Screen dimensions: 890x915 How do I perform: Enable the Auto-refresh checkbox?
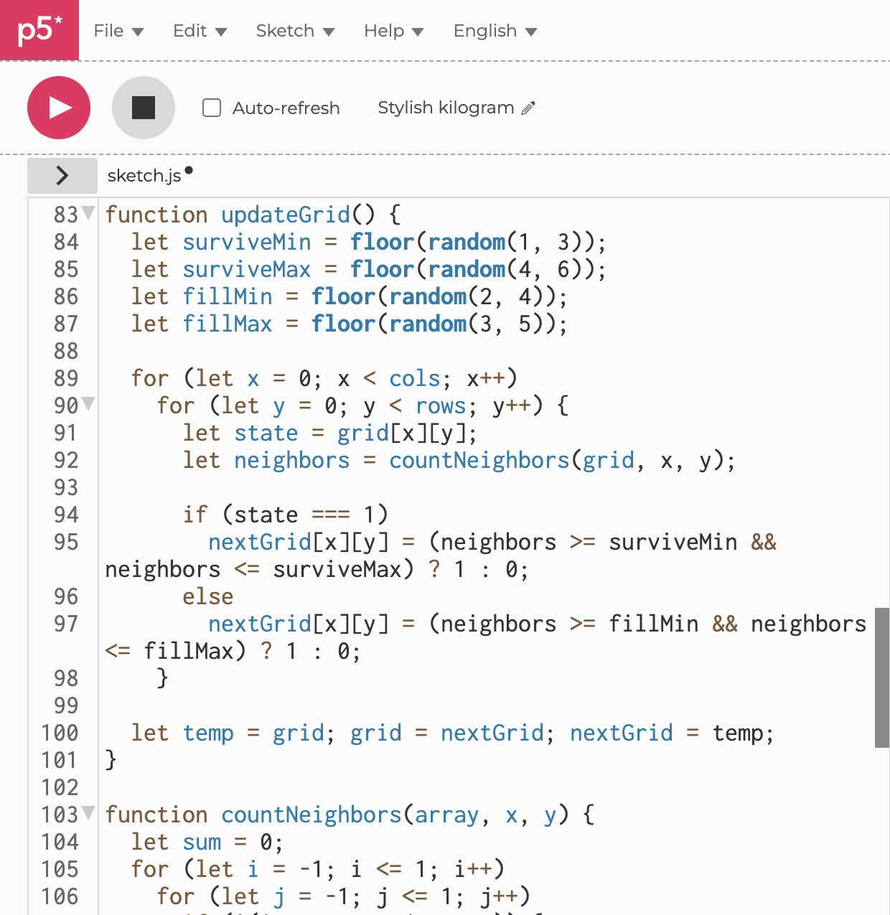point(212,108)
